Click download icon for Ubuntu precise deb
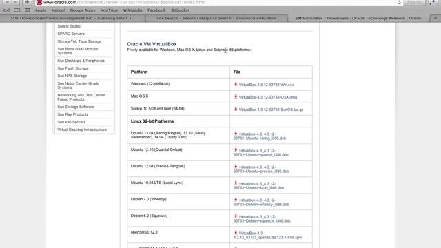This screenshot has height=248, width=441. coord(236,167)
